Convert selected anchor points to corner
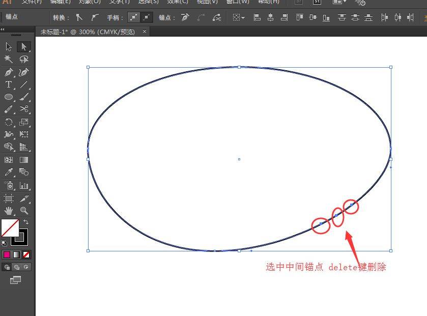 click(x=79, y=17)
